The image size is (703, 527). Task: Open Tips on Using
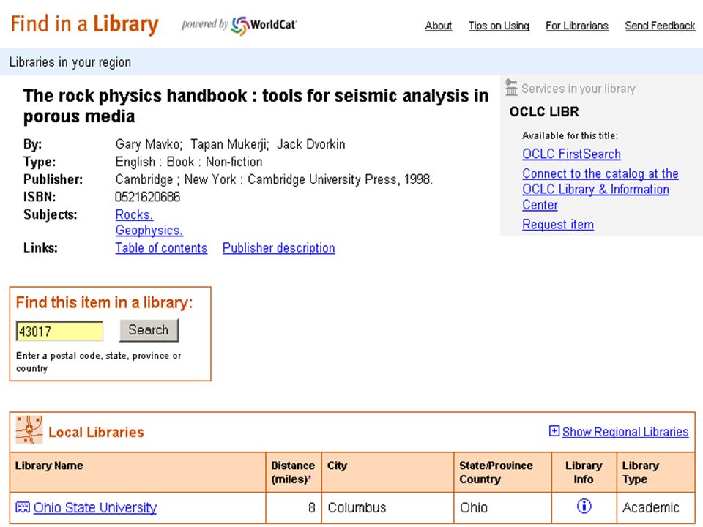499,26
